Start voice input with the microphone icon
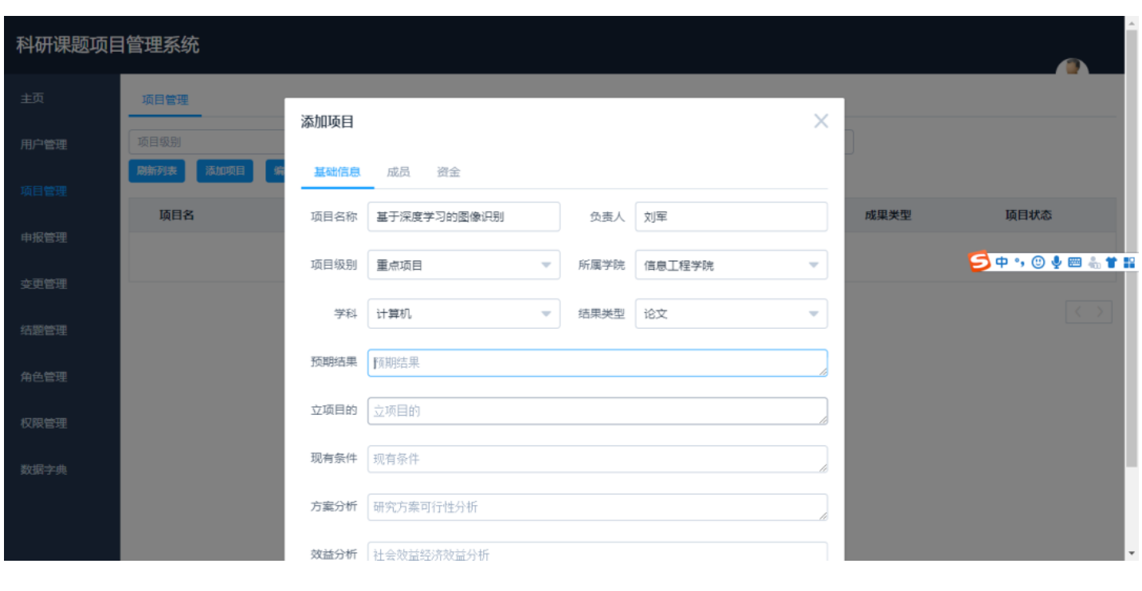This screenshot has width=1142, height=591. [1058, 261]
